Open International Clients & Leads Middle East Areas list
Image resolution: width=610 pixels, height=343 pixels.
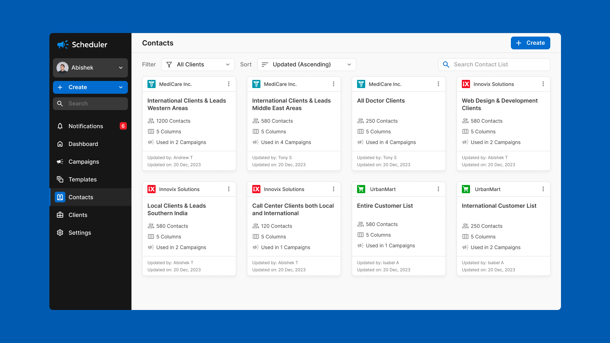click(x=292, y=104)
